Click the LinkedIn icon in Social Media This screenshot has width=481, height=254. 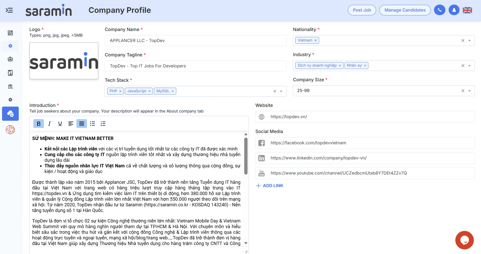click(x=262, y=158)
